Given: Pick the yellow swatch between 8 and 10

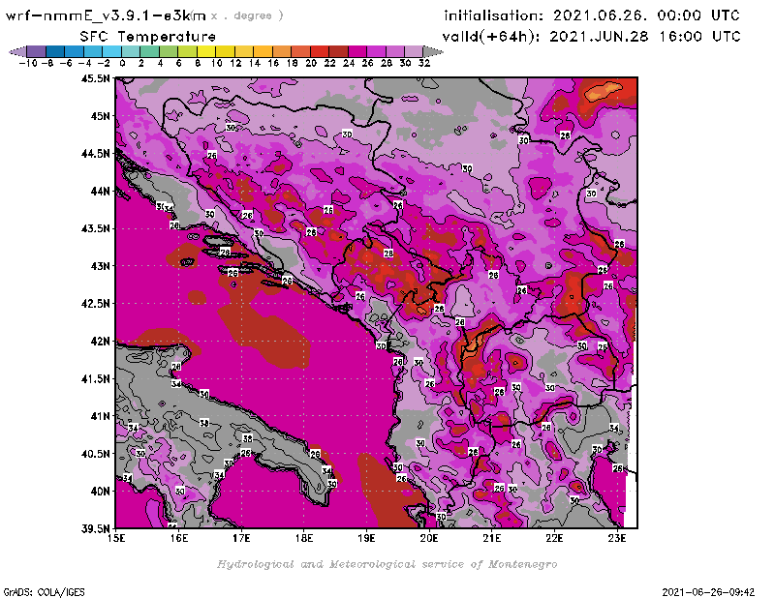Looking at the screenshot, I should click(x=206, y=51).
